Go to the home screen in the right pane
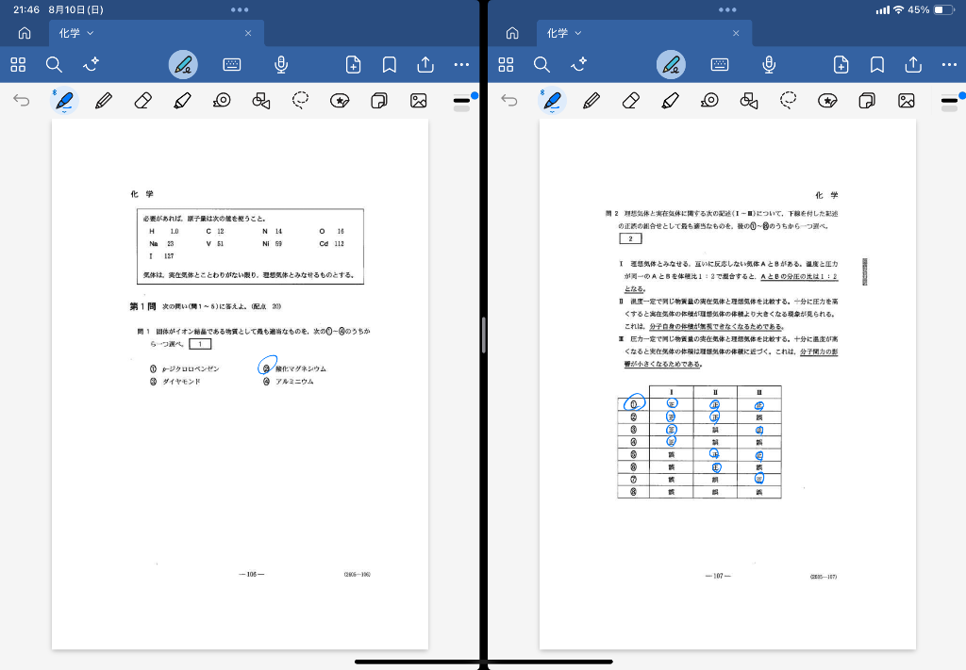The height and width of the screenshot is (670, 966). [512, 33]
